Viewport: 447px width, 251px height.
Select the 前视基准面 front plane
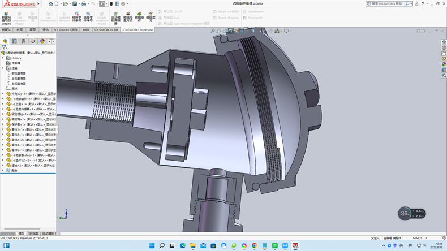coord(19,73)
